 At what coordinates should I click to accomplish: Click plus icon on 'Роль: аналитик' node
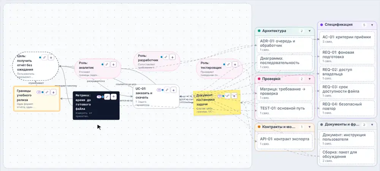(113, 64)
